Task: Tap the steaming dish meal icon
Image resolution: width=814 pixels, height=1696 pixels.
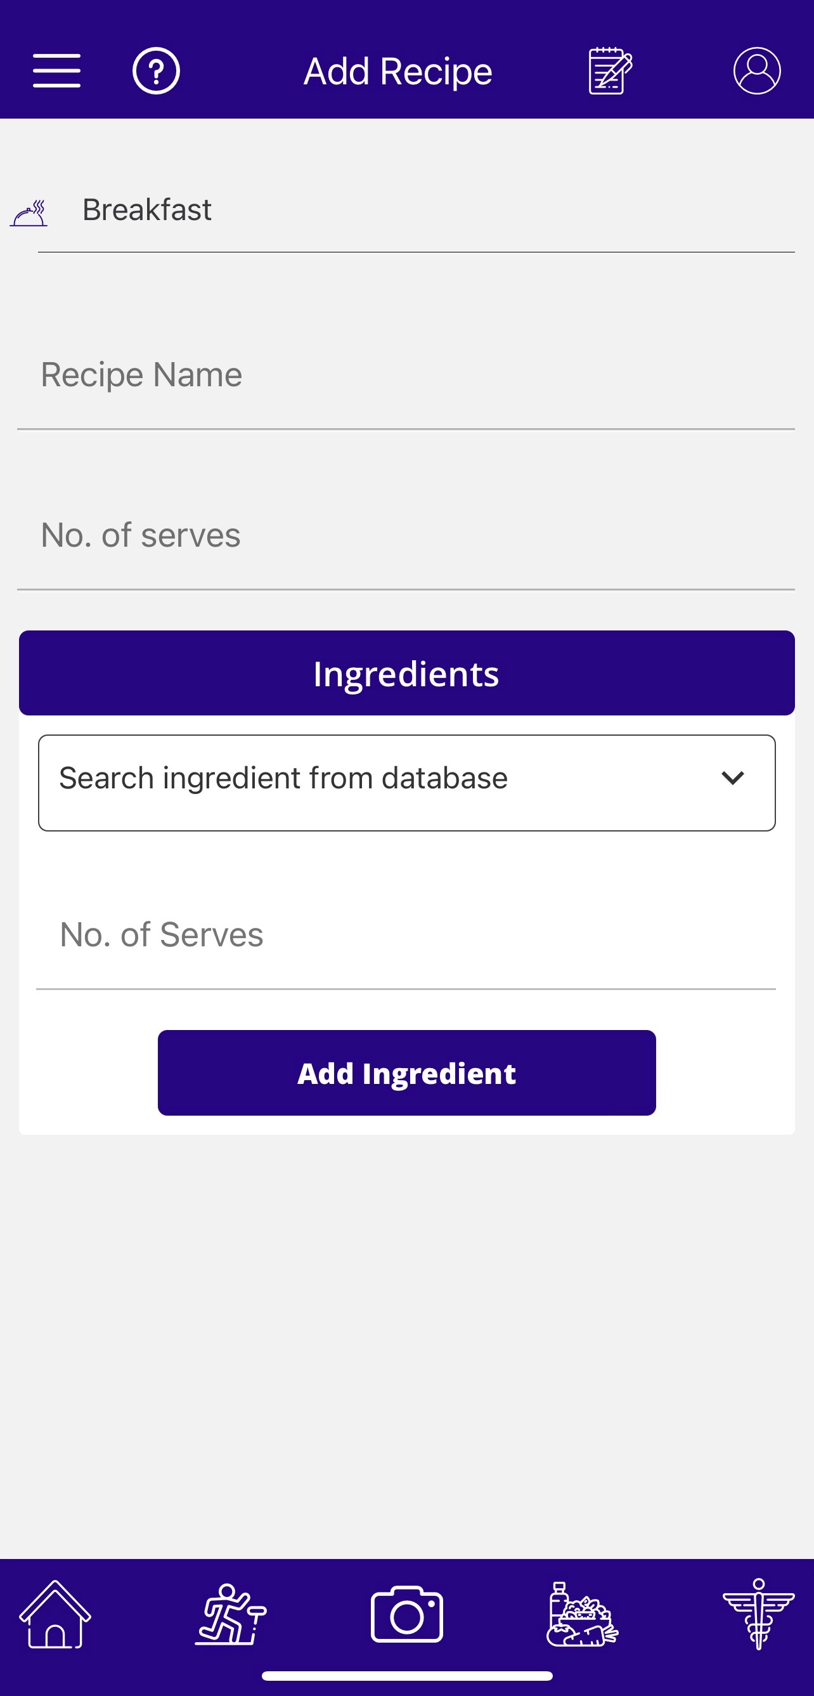Action: coord(29,212)
